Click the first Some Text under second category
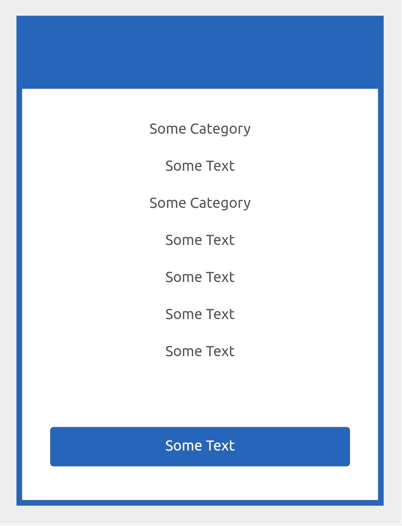402x527 pixels. (x=200, y=240)
